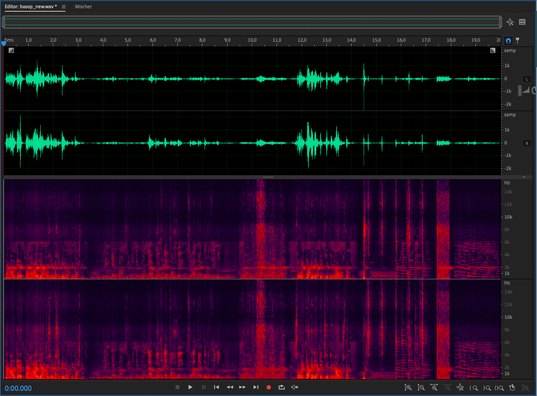Toggle snapping magnet icon
The image size is (537, 396).
point(508,41)
